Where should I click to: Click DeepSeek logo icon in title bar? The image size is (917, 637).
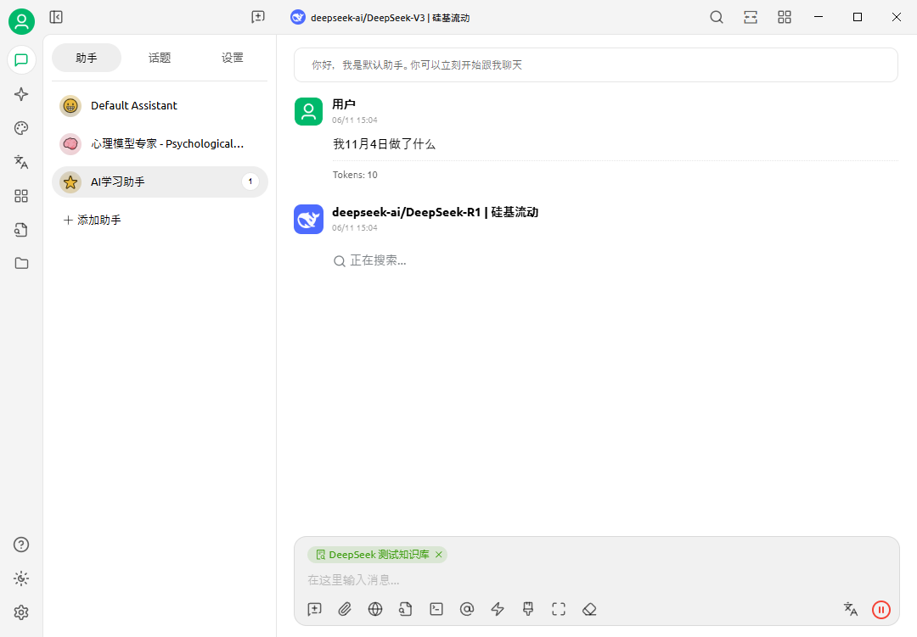point(298,18)
